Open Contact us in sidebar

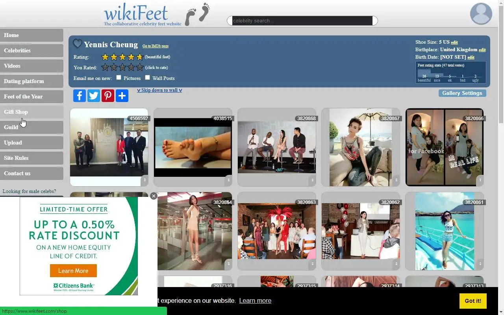[31, 173]
